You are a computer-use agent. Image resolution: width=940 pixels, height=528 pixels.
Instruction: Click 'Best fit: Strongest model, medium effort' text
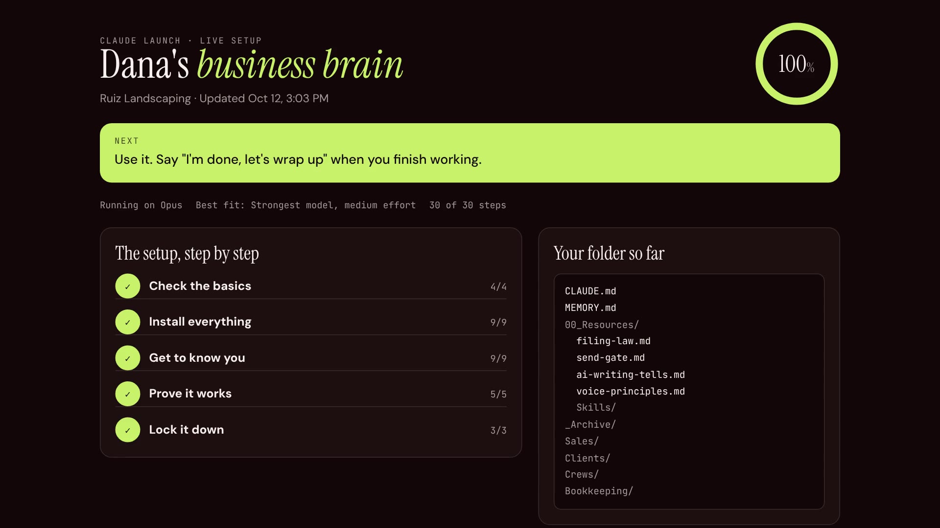click(x=306, y=205)
